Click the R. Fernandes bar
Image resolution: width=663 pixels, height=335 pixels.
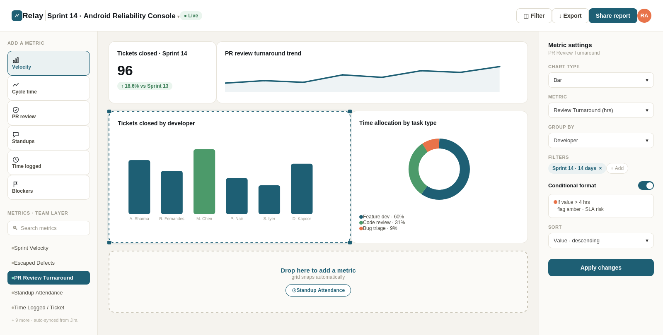(172, 192)
